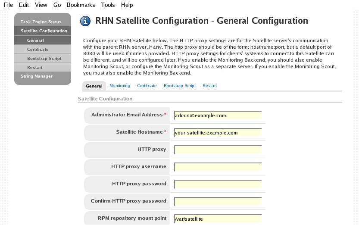The height and width of the screenshot is (225, 359).
Task: Select the Restart tab
Action: pos(209,86)
